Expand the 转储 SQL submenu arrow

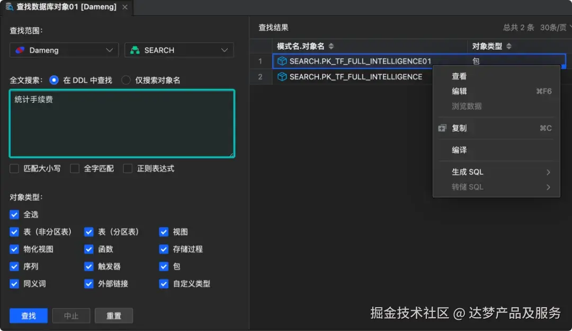tap(548, 187)
